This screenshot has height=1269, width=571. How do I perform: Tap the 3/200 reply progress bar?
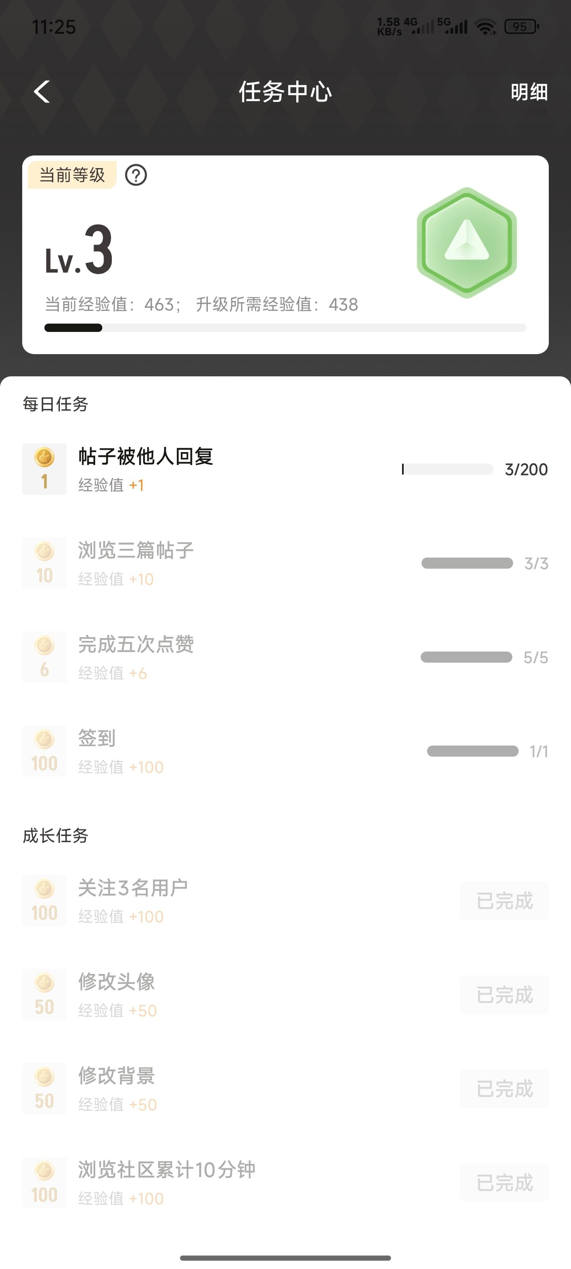[x=447, y=469]
